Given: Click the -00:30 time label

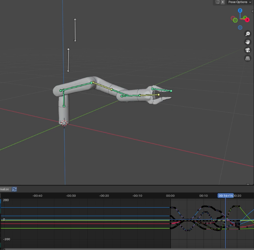Looking at the screenshot, I should click(71, 196).
